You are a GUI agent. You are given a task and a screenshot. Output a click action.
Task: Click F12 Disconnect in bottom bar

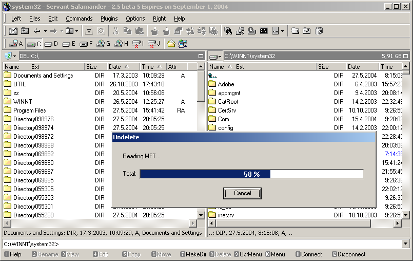[348, 254]
